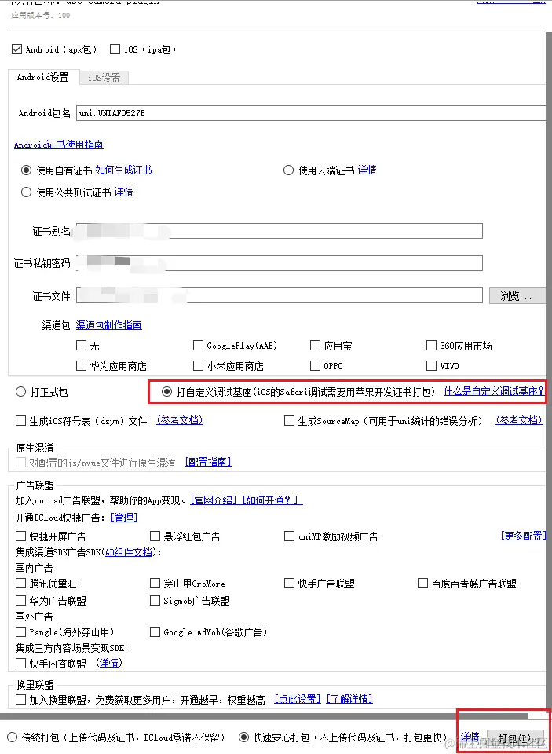Open 参考文档 link beside SourceMap option
The image size is (552, 754).
click(519, 421)
